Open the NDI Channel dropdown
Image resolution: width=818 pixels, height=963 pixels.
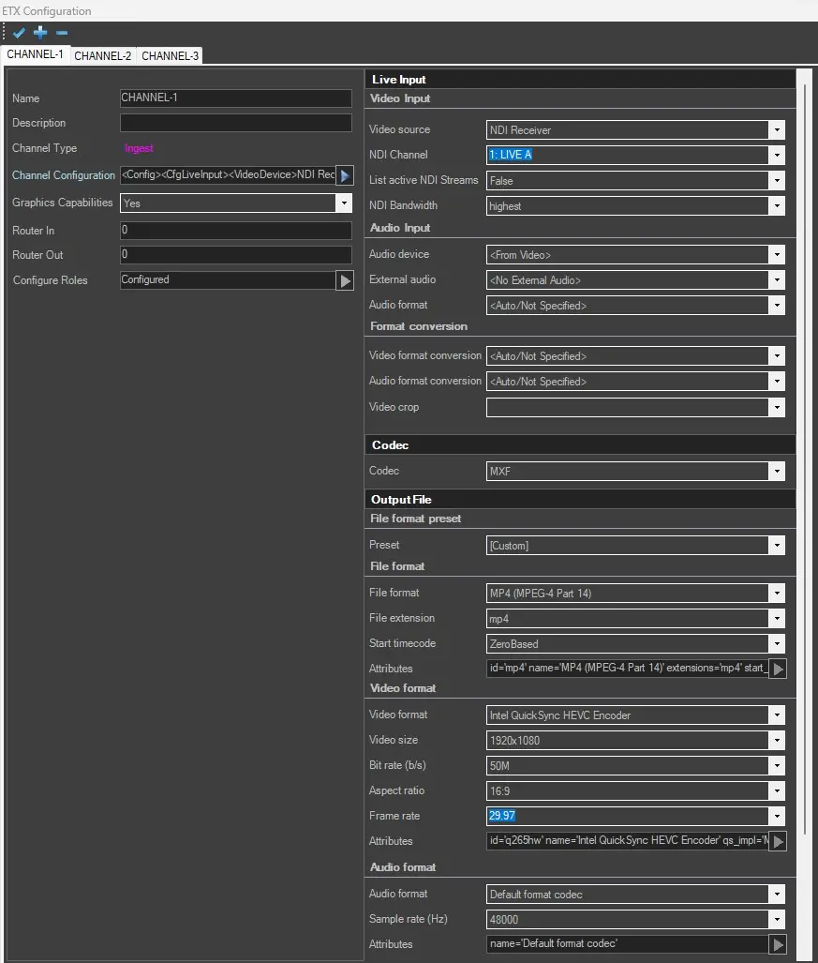click(776, 156)
